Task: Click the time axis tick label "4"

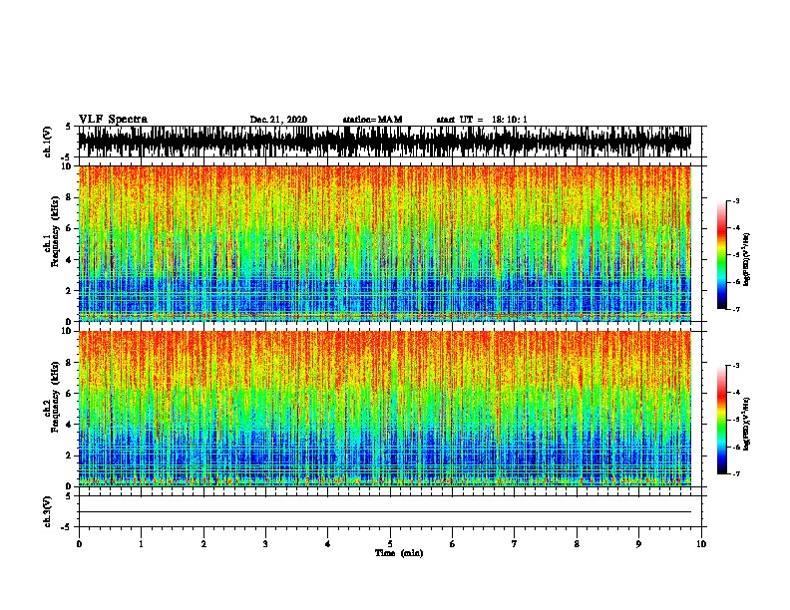Action: pos(327,544)
